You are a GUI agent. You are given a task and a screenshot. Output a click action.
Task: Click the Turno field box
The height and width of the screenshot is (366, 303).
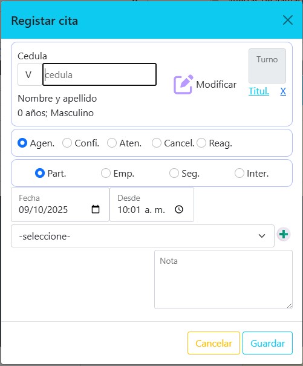(x=267, y=66)
